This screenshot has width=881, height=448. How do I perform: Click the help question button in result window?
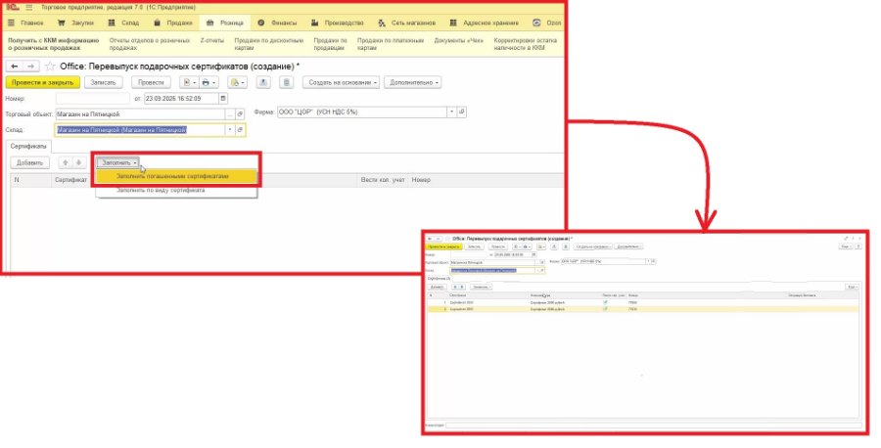click(858, 246)
